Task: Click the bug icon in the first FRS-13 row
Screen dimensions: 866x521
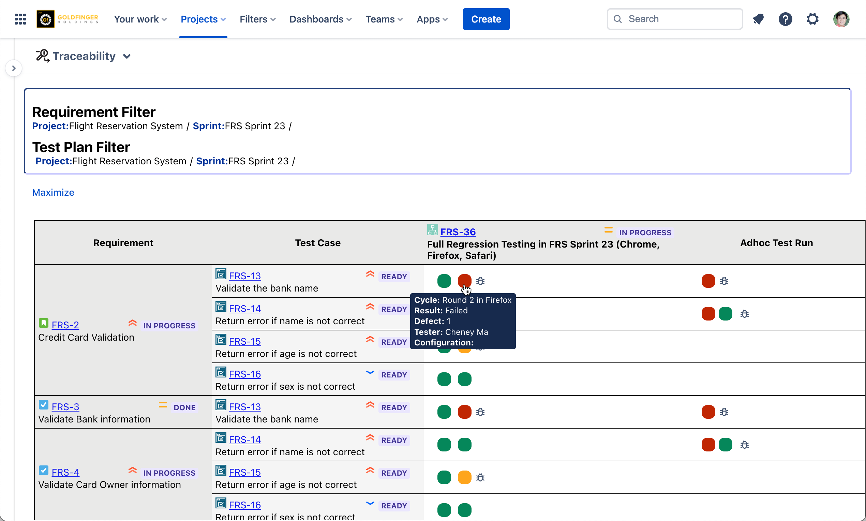Action: pyautogui.click(x=480, y=281)
